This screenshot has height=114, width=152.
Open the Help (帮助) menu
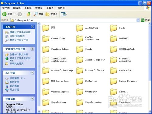61,8
